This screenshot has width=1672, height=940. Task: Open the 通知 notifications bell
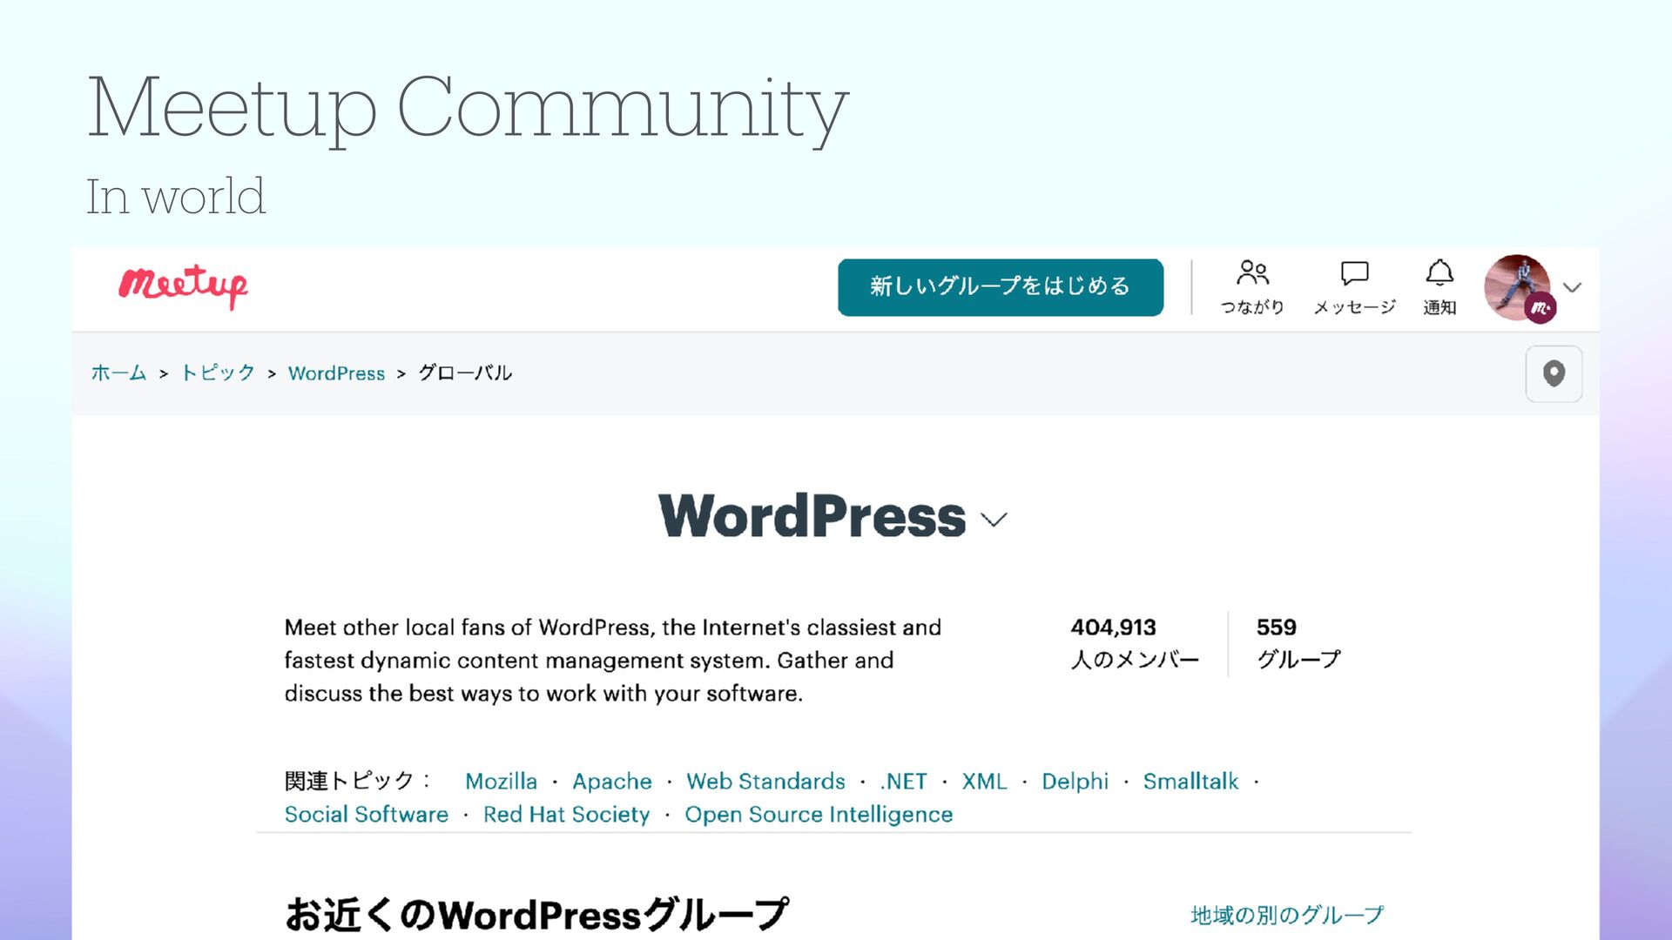(x=1439, y=288)
